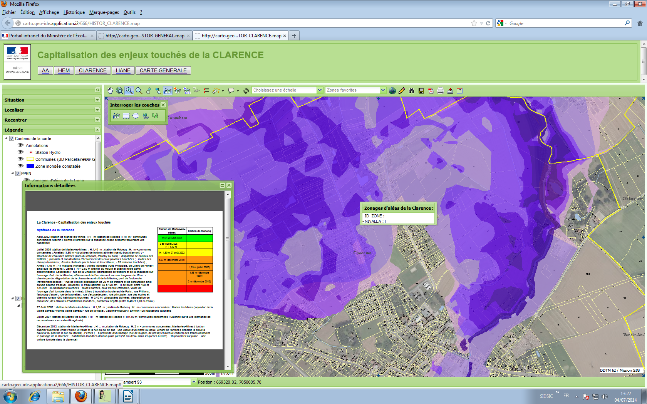Screen dimensions: 647x404
Task: Switch to Portail intranet du Ministère tab
Action: tap(48, 36)
